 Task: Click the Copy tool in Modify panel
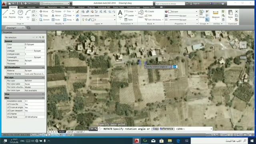pyautogui.click(x=44, y=16)
